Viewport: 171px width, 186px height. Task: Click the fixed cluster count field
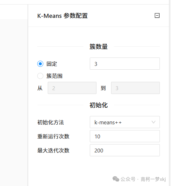pyautogui.click(x=125, y=64)
